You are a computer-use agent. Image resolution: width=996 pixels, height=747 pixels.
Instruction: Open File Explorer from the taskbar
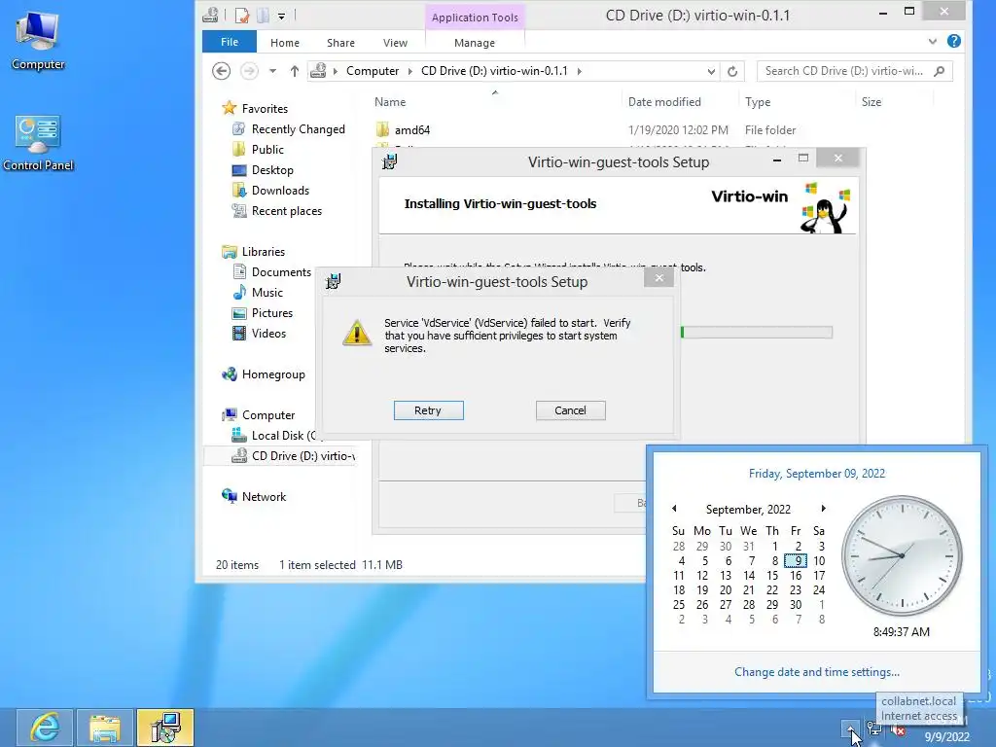105,728
